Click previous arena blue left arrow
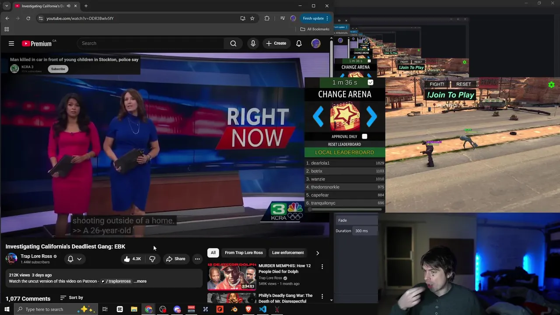 (318, 116)
